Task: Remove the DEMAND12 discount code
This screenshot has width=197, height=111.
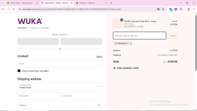Action: (x=131, y=43)
